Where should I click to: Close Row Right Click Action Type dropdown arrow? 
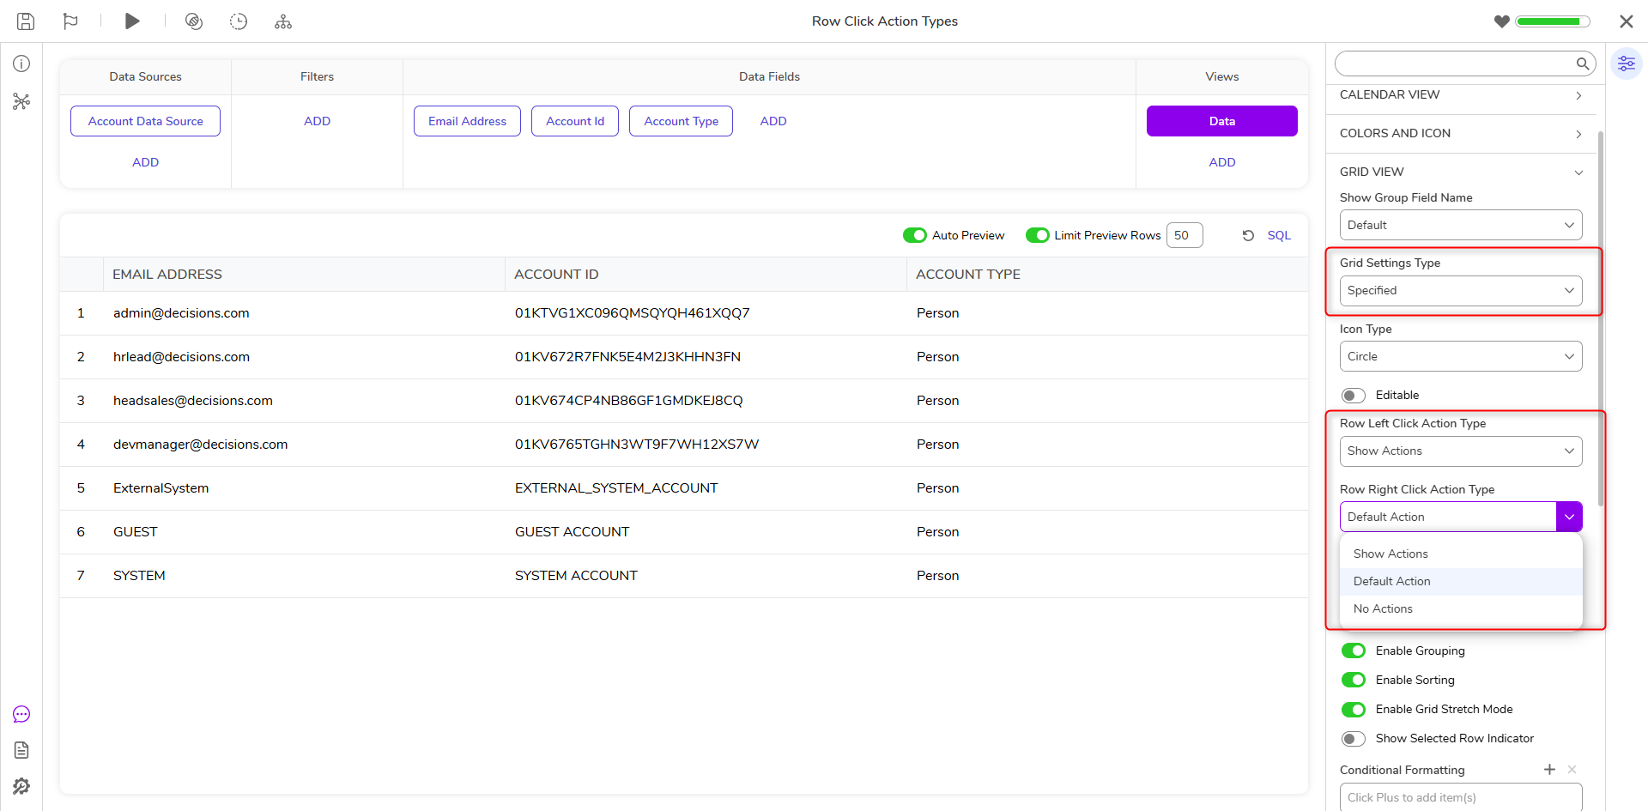[x=1569, y=517]
